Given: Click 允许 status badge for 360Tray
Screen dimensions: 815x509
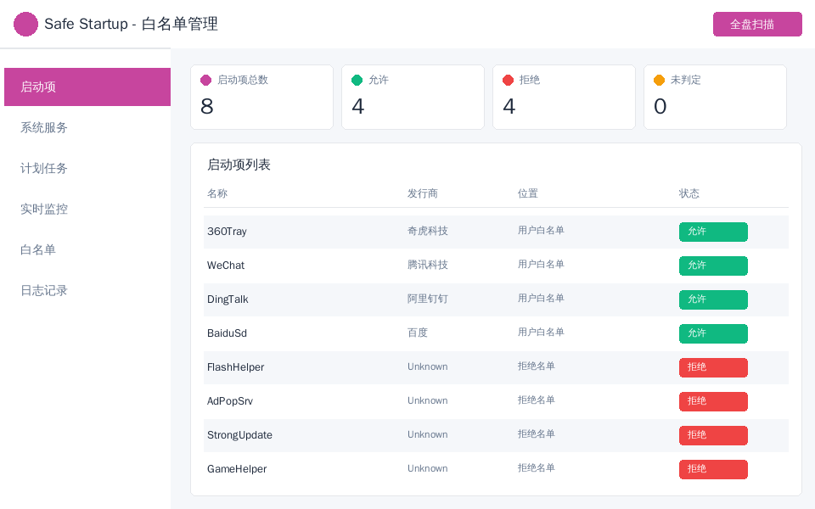Looking at the screenshot, I should tap(713, 232).
